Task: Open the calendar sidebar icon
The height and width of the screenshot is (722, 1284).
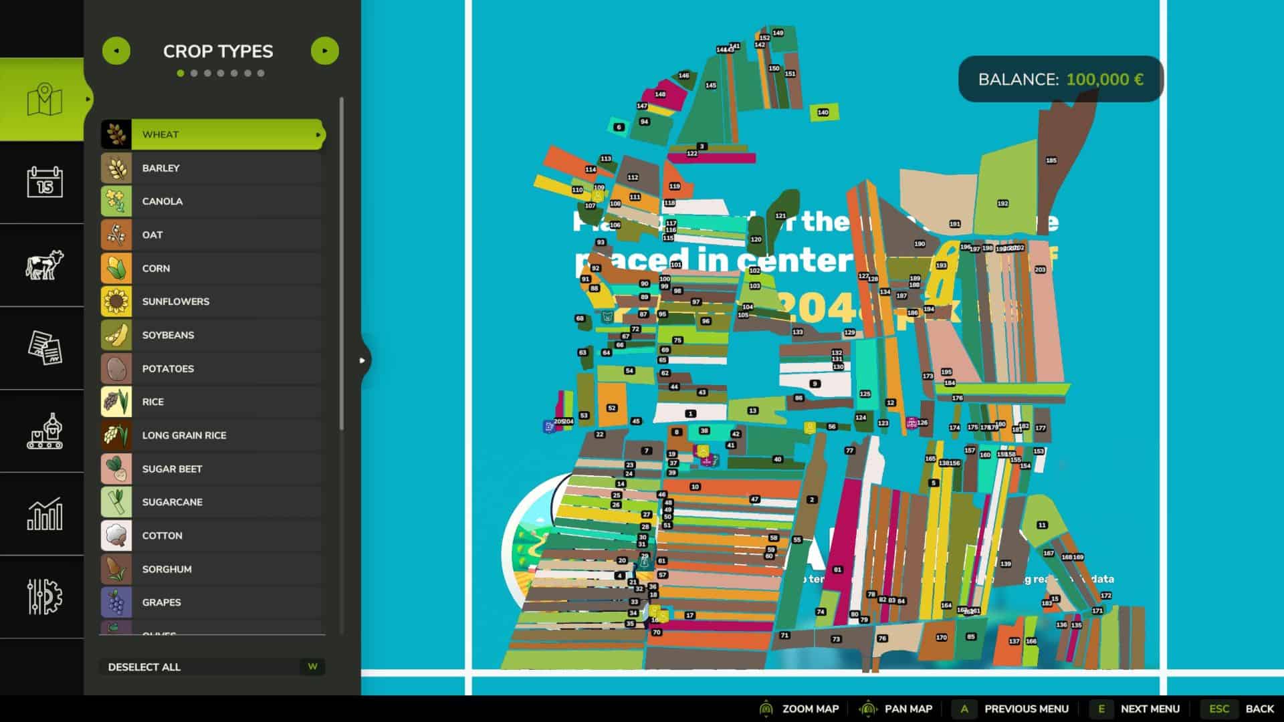Action: click(44, 183)
